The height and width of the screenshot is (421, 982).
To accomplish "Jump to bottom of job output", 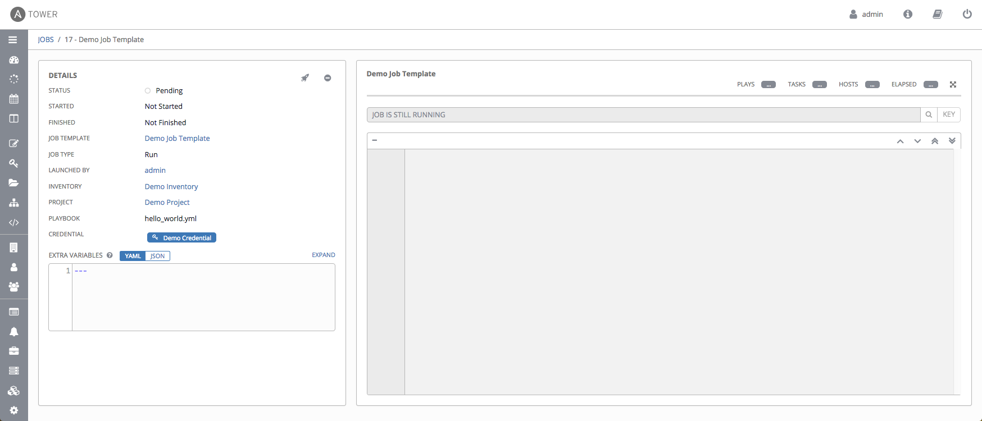I will (x=952, y=141).
